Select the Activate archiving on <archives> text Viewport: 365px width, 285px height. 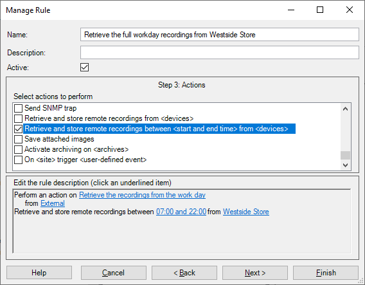[76, 149]
